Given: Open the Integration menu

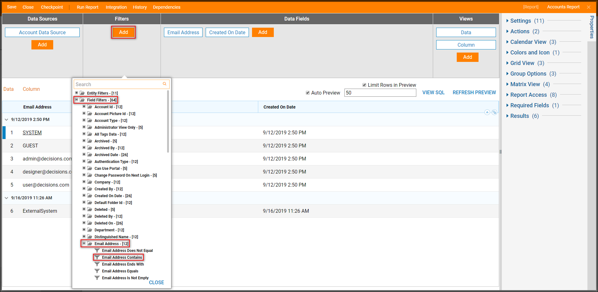Looking at the screenshot, I should [x=116, y=7].
